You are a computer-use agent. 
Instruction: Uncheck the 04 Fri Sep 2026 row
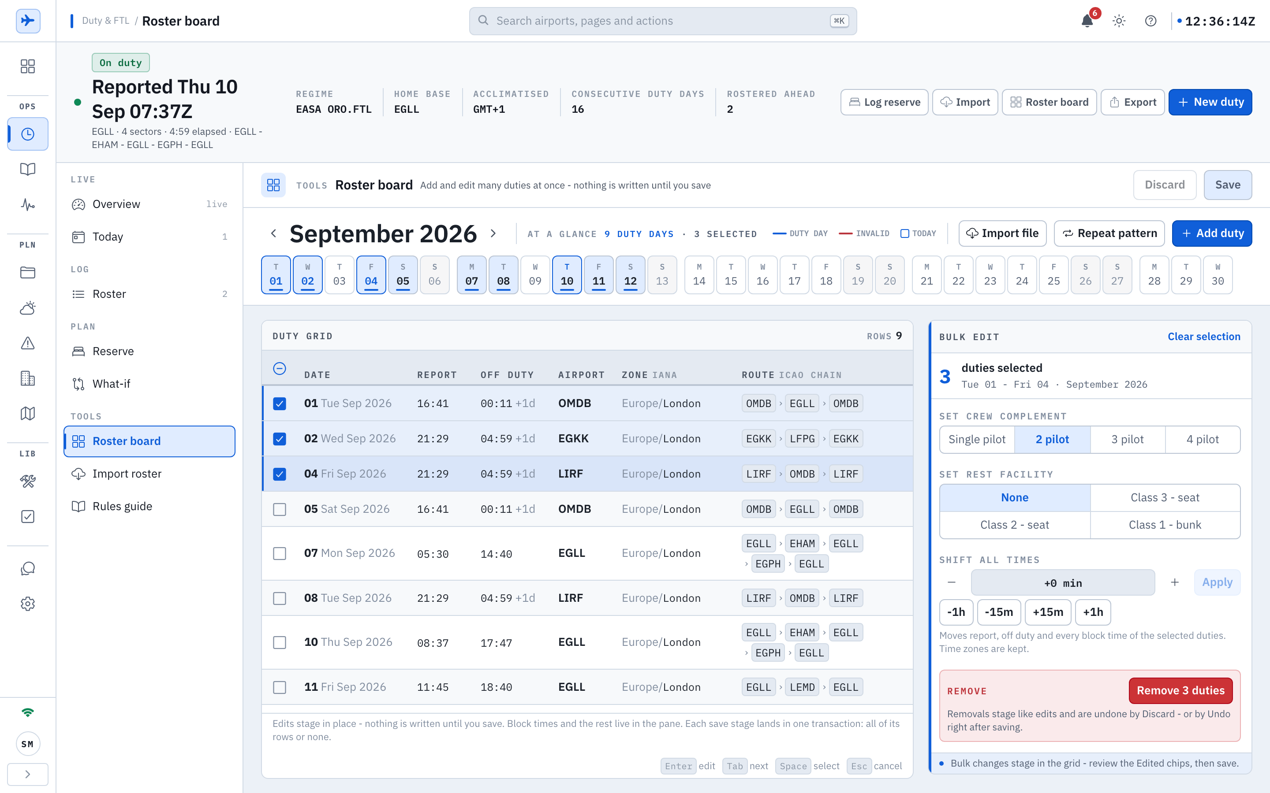click(x=280, y=474)
